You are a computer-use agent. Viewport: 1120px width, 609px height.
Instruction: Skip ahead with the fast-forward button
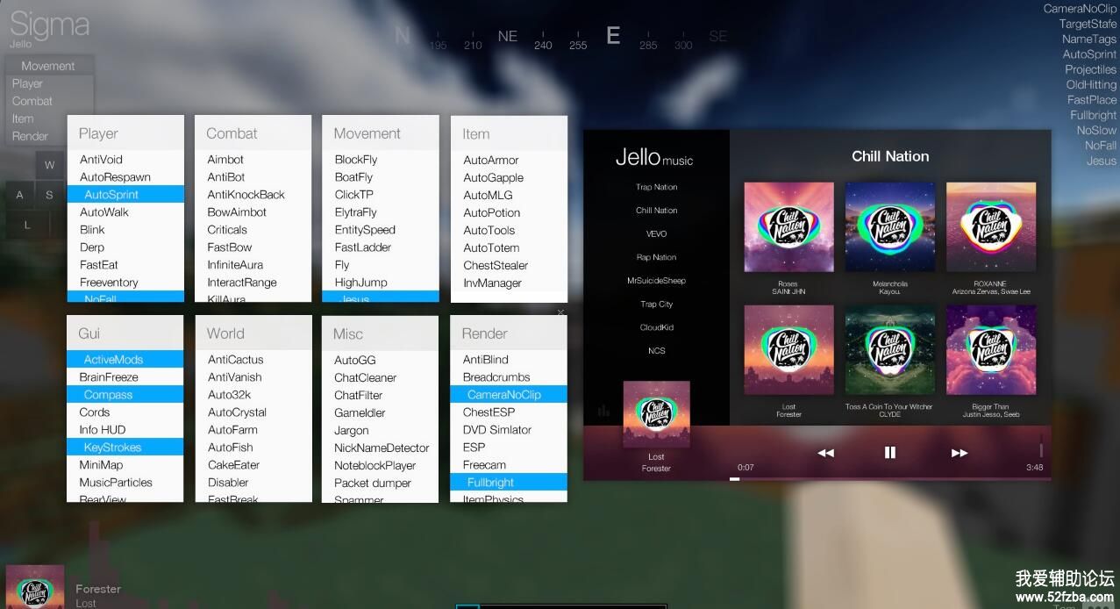[959, 453]
